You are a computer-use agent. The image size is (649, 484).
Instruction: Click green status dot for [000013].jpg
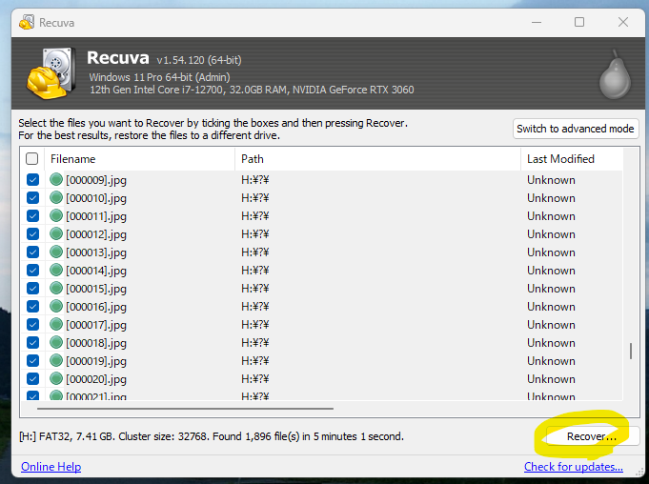point(56,252)
